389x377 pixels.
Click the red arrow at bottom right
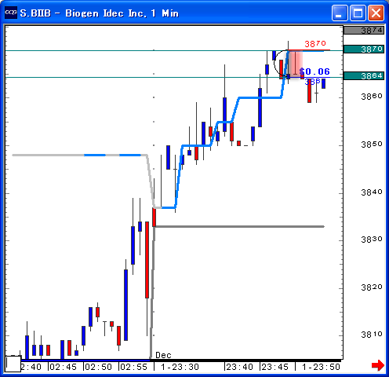[x=377, y=365]
